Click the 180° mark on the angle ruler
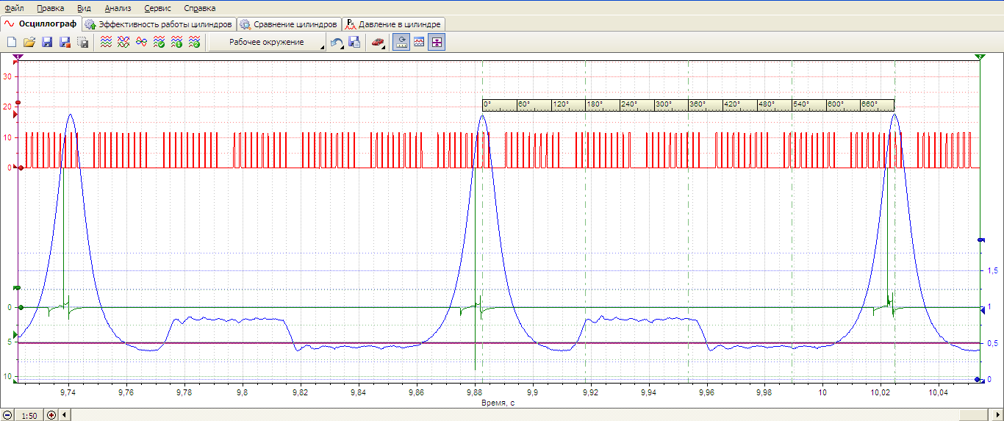Image resolution: width=1004 pixels, height=421 pixels. pos(594,104)
